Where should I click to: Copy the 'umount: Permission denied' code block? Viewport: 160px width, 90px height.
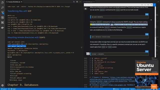(147, 34)
